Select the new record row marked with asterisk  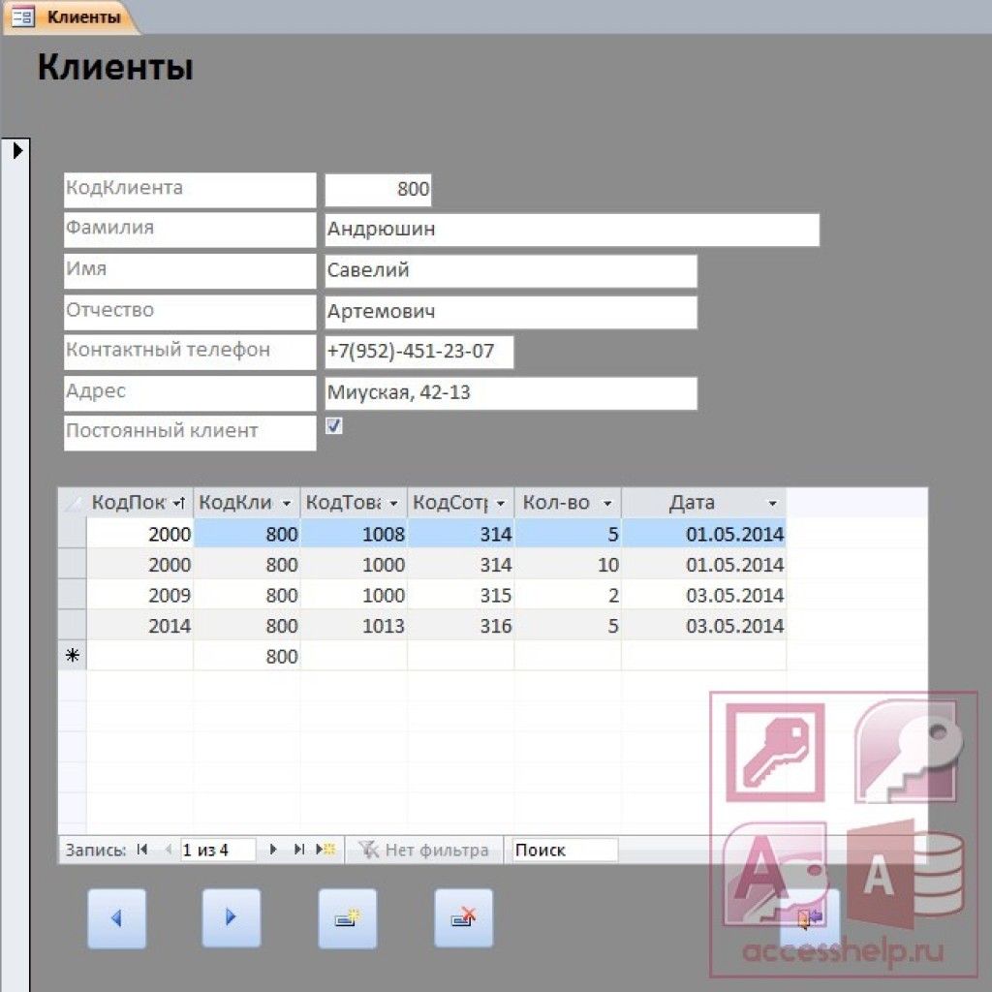click(72, 656)
